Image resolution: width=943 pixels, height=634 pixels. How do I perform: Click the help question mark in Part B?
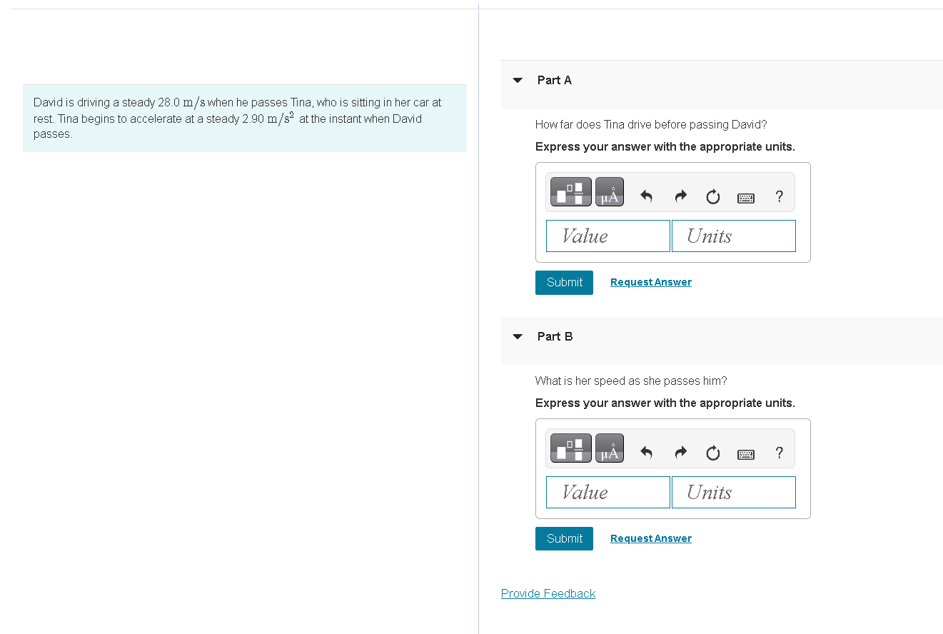coord(779,453)
